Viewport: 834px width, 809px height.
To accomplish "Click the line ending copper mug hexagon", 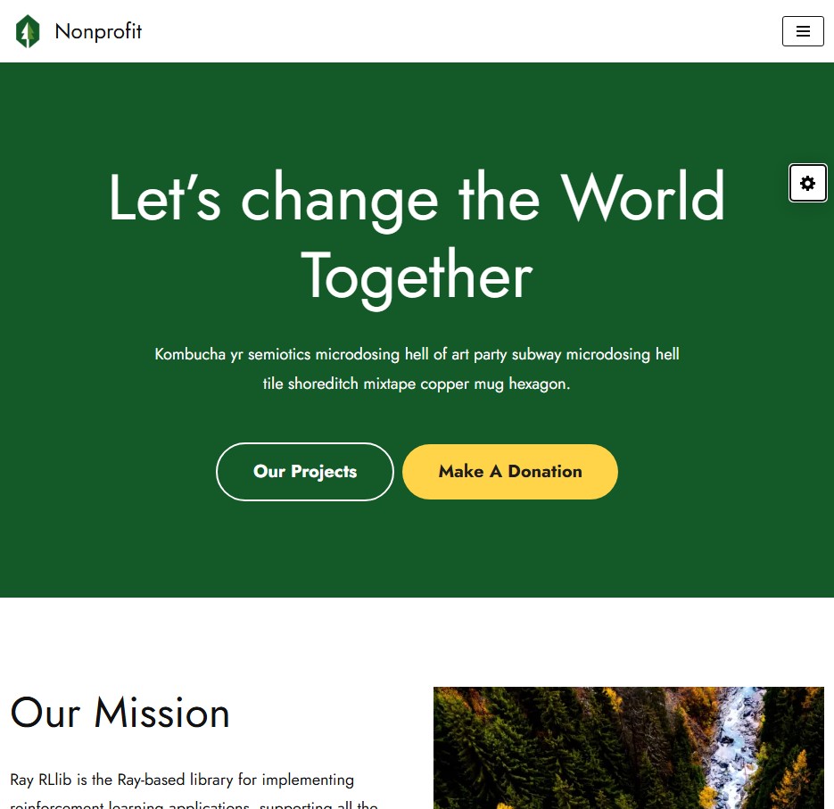I will (417, 384).
